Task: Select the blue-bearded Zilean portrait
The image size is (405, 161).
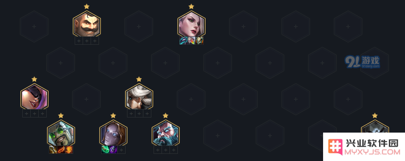Action: (166, 133)
